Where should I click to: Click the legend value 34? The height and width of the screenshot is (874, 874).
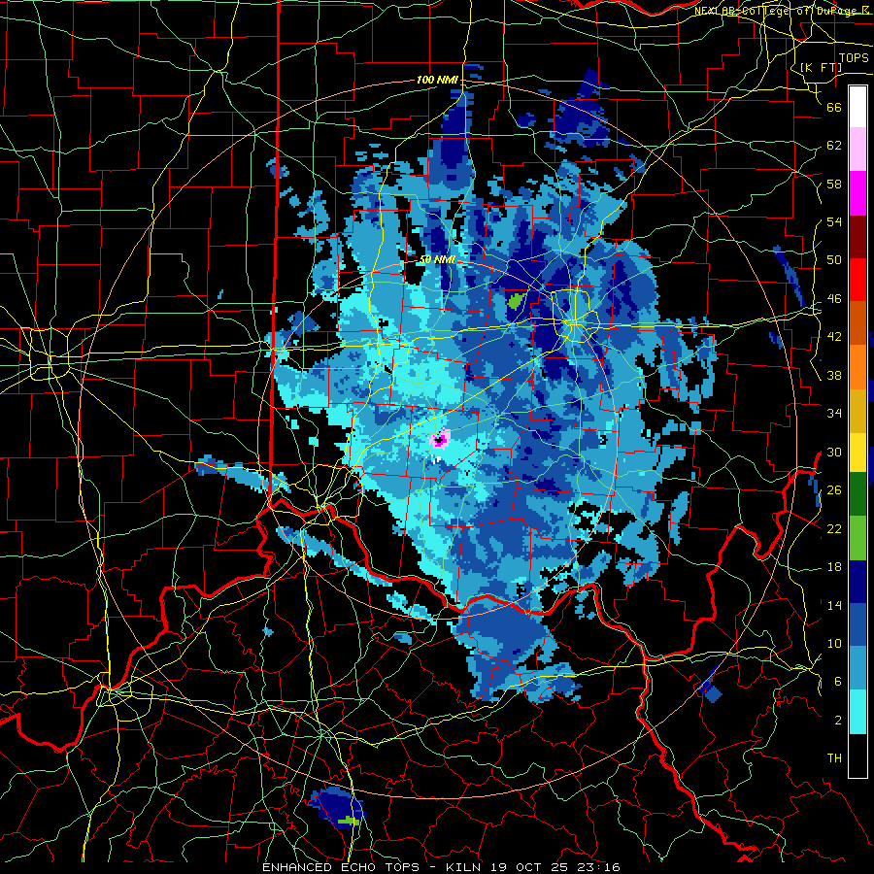(x=834, y=413)
